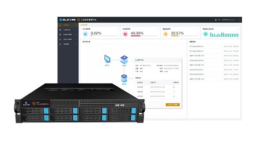Select the router node below the switch
This screenshot has width=256, height=143.
pos(124,78)
